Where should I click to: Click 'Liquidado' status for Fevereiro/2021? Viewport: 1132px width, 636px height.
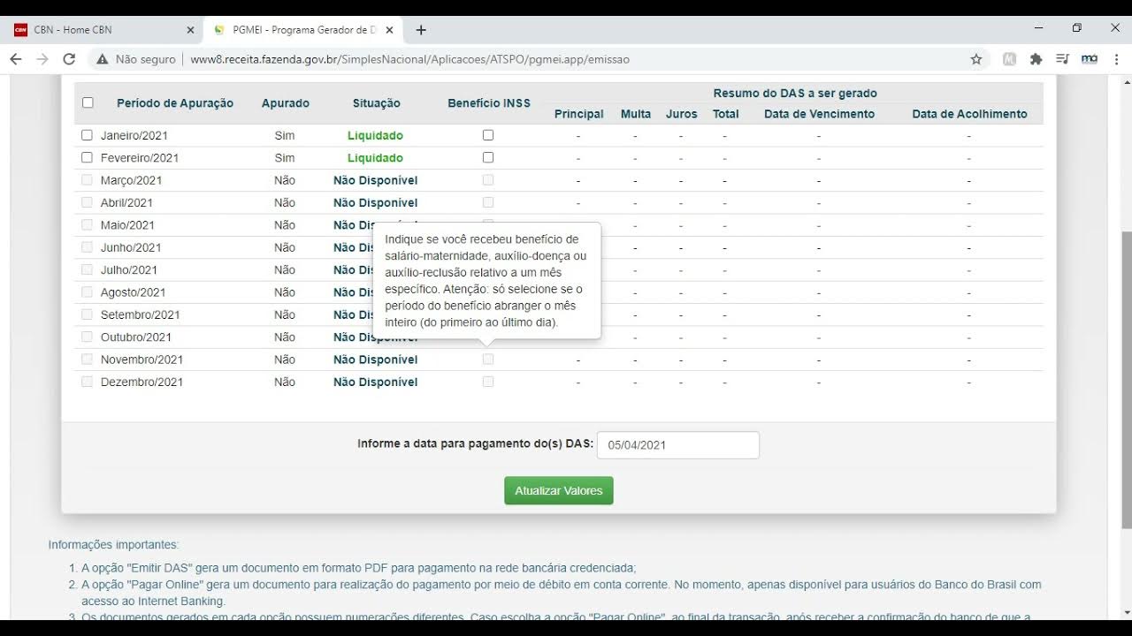point(375,158)
